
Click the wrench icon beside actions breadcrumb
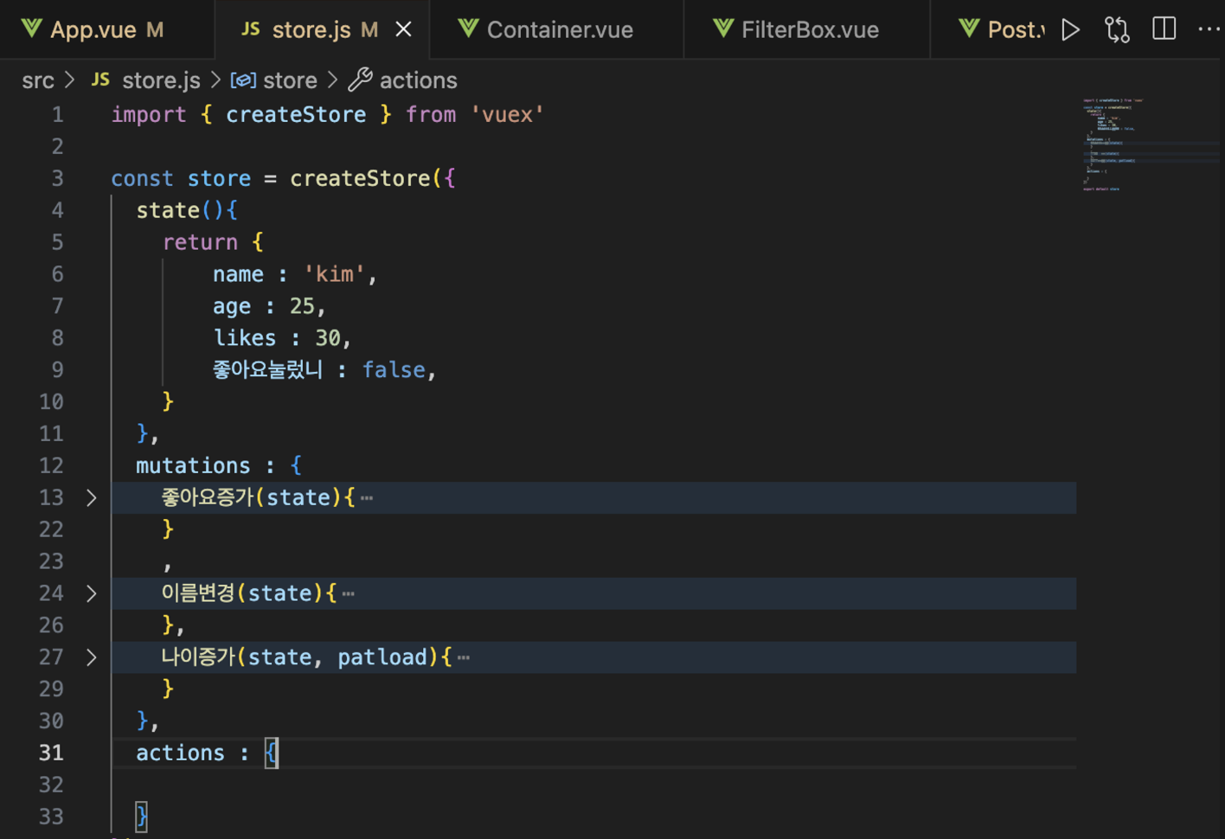(x=362, y=80)
